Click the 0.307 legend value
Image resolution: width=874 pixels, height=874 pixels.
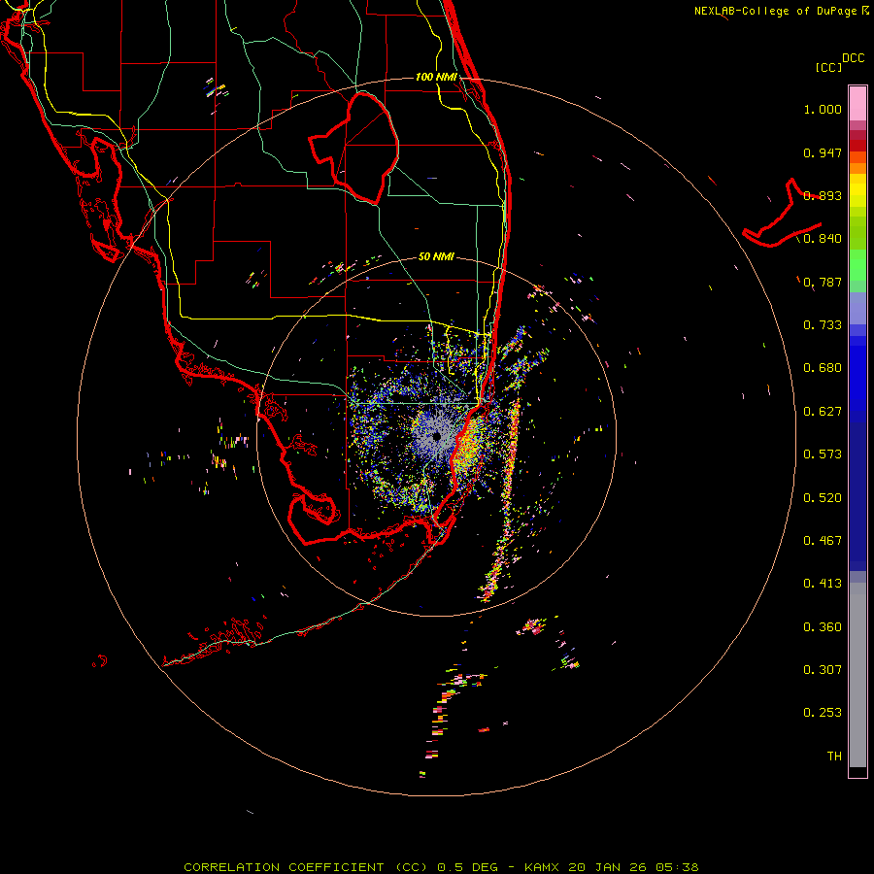tap(823, 670)
